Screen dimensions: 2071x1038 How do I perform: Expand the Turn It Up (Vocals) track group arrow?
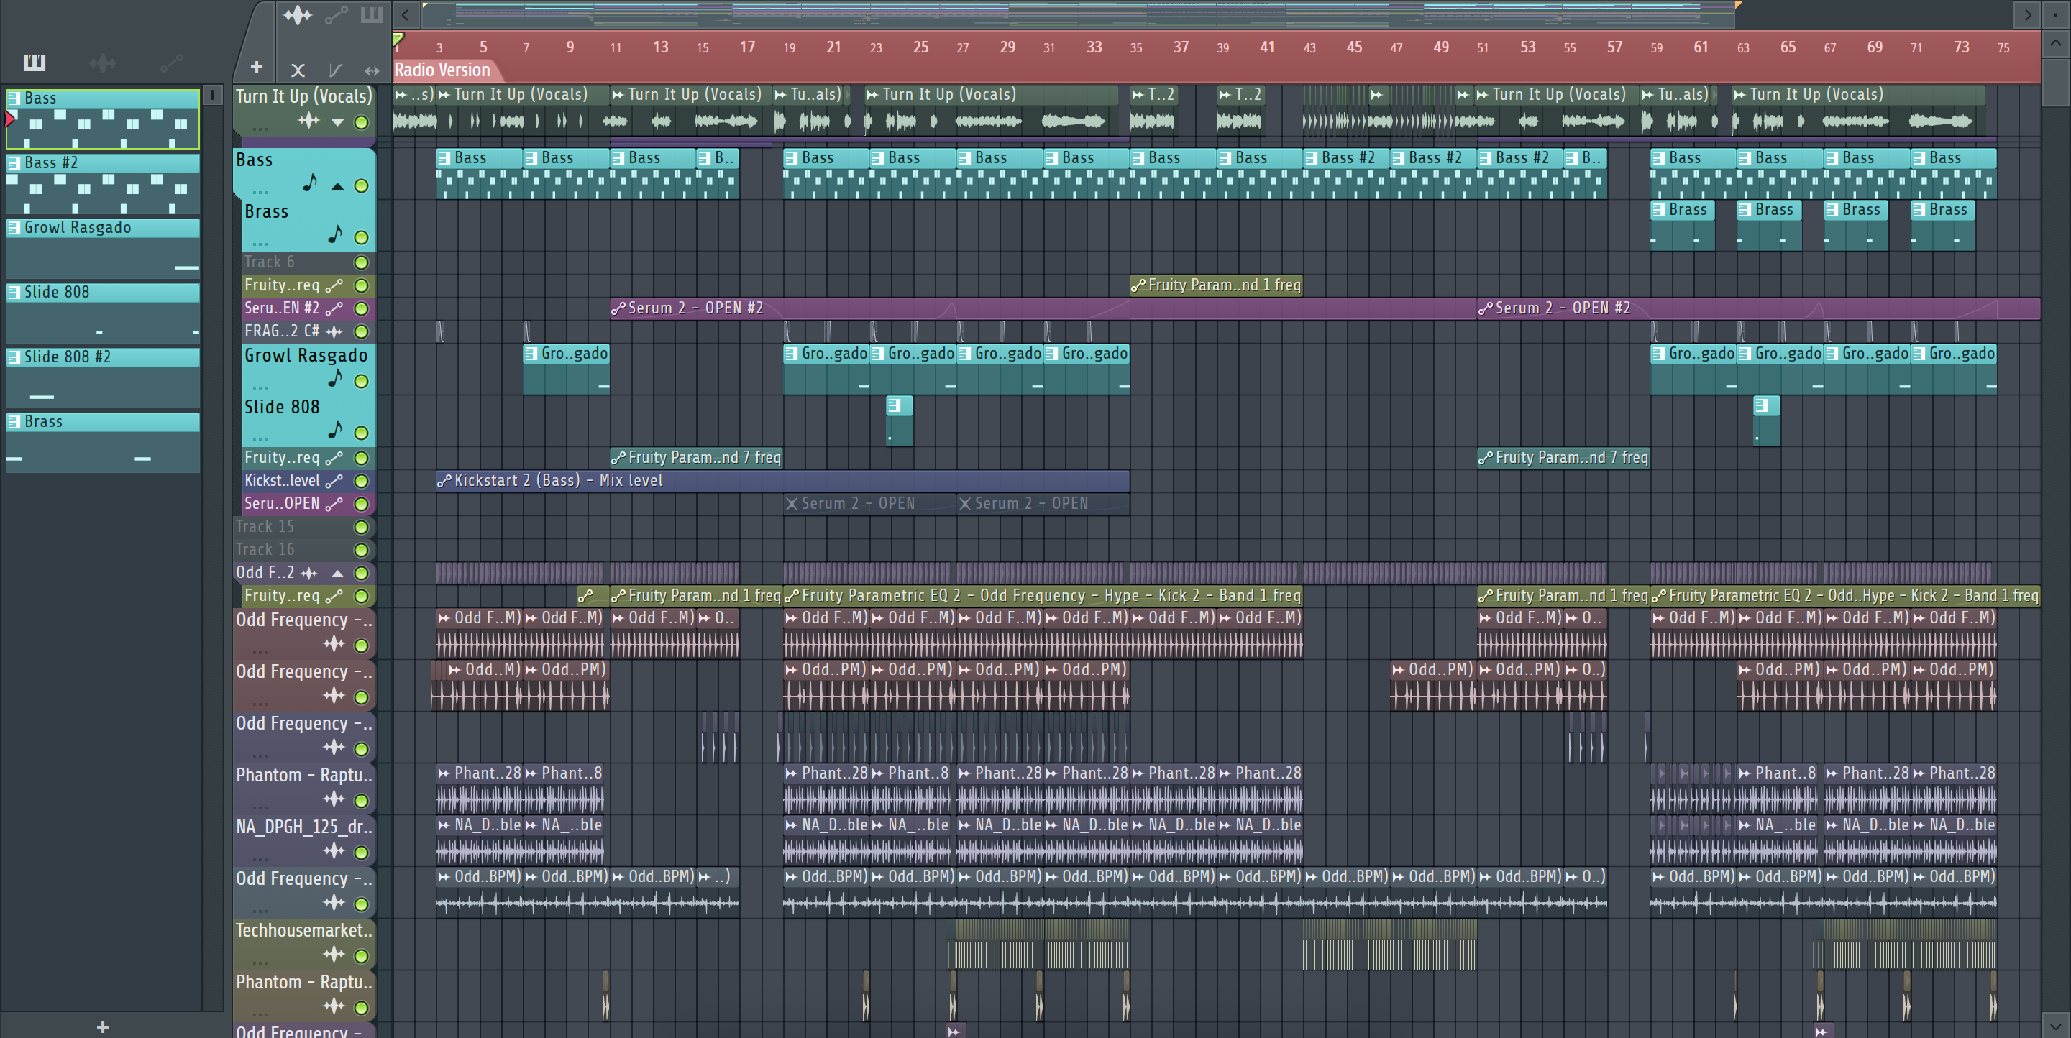coord(338,123)
